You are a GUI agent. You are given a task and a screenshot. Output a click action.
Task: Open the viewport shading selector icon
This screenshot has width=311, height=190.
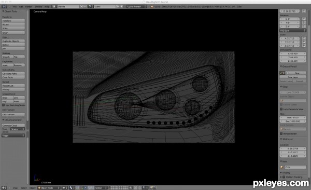[x=64, y=187]
